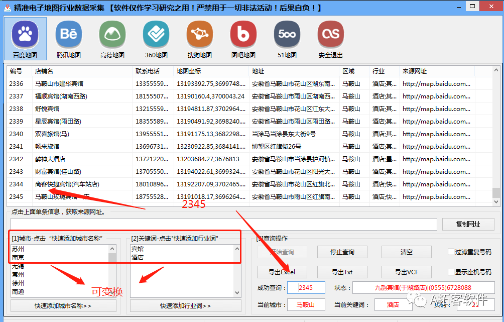504x322 pixels.
Task: Click the app icon in title bar
Action: pos(8,8)
